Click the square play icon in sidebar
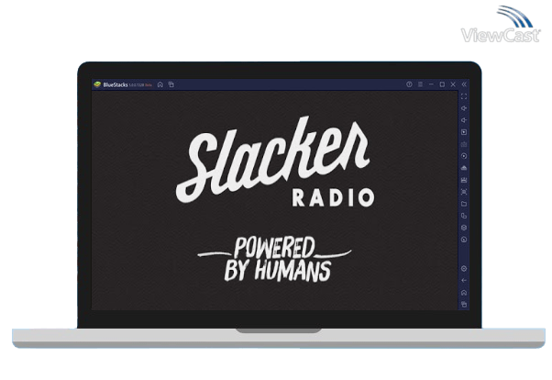The height and width of the screenshot is (380, 552). (464, 132)
